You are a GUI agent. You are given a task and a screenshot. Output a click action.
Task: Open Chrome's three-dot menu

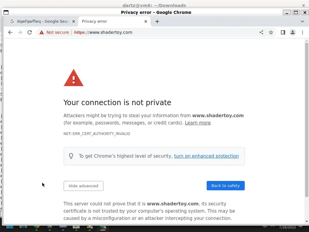point(302,32)
